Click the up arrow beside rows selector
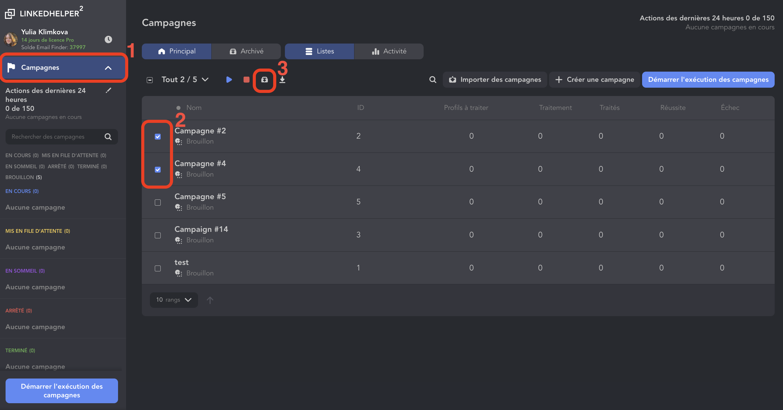This screenshot has width=783, height=410. coord(210,300)
